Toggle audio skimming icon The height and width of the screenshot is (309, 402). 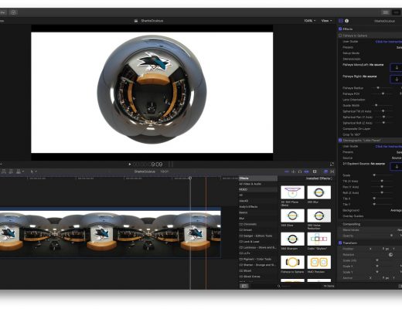294,171
